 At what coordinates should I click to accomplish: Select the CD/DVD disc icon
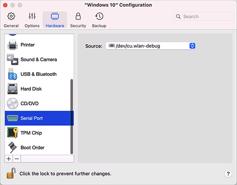coord(12,103)
